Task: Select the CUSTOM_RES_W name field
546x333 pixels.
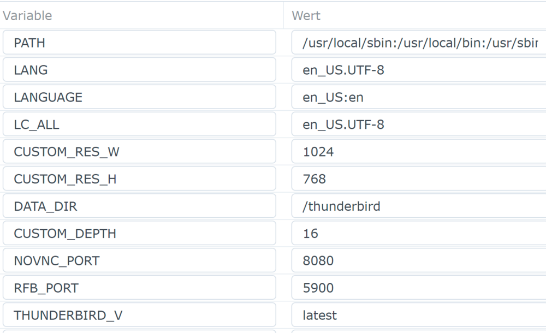Action: pos(139,152)
